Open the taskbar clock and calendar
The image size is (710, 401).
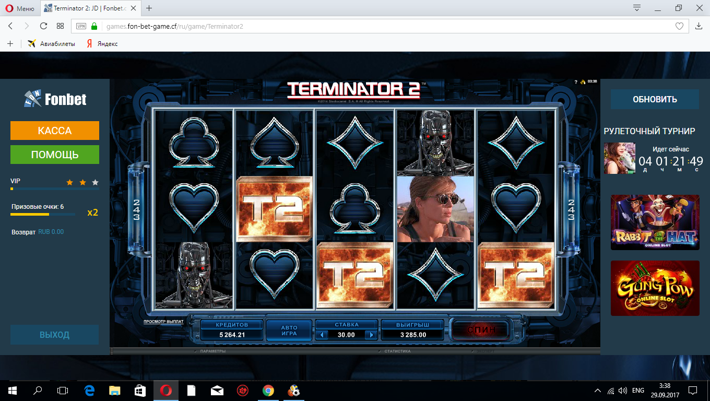click(665, 390)
